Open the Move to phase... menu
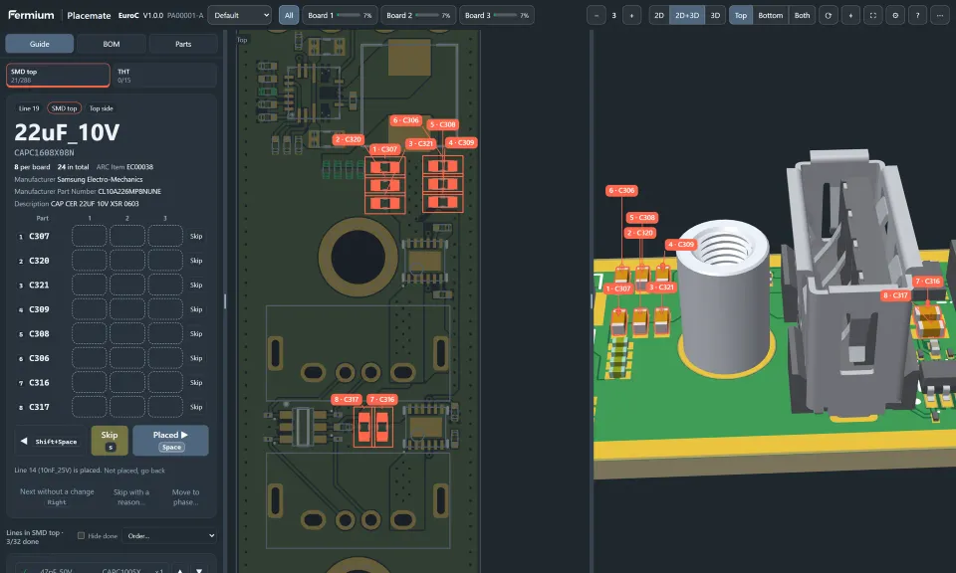 [185, 496]
